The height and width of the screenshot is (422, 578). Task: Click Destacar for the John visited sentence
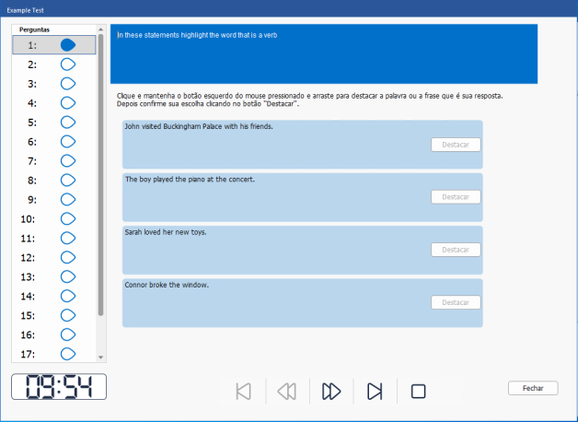[456, 145]
